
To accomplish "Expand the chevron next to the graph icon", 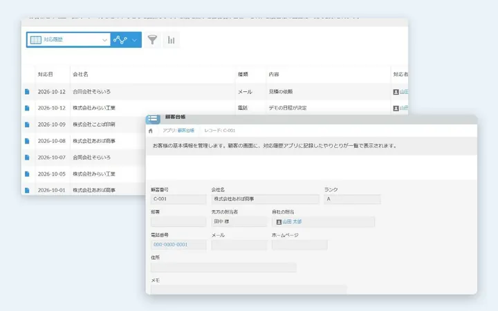I will pos(135,40).
